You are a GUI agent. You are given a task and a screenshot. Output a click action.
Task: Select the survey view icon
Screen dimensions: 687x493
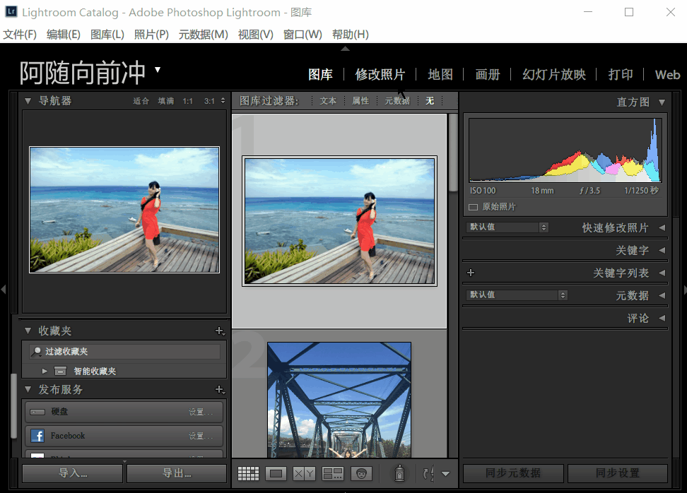pyautogui.click(x=333, y=473)
